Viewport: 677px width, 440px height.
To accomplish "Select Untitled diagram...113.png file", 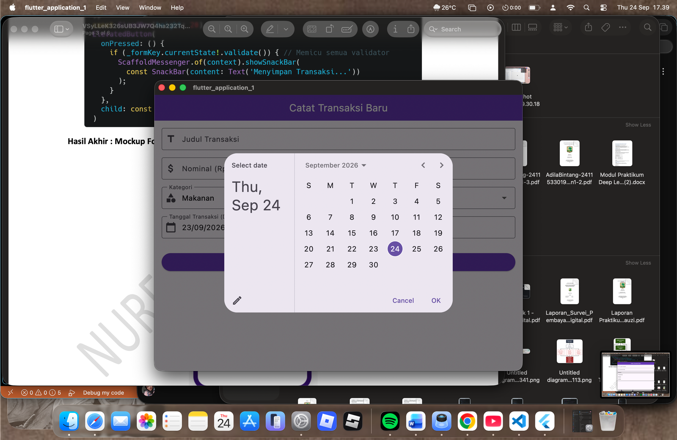I will (x=569, y=361).
